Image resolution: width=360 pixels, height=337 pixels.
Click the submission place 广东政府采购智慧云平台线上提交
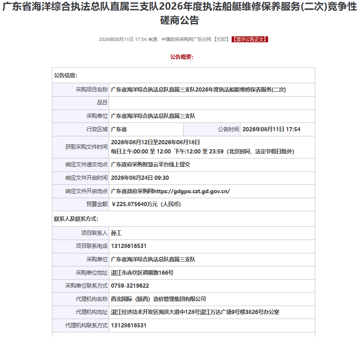[x=151, y=165]
